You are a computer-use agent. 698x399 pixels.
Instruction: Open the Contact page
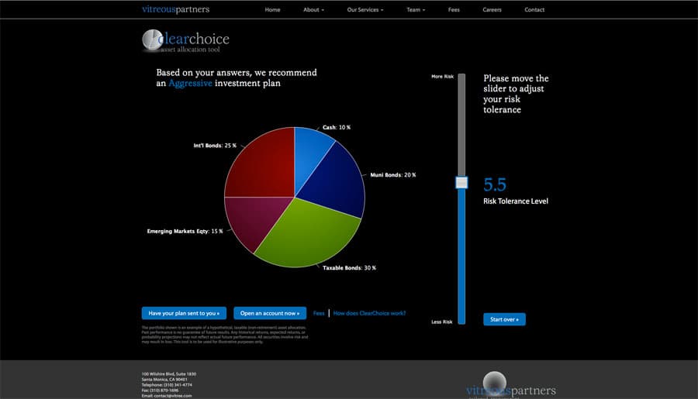coord(534,10)
